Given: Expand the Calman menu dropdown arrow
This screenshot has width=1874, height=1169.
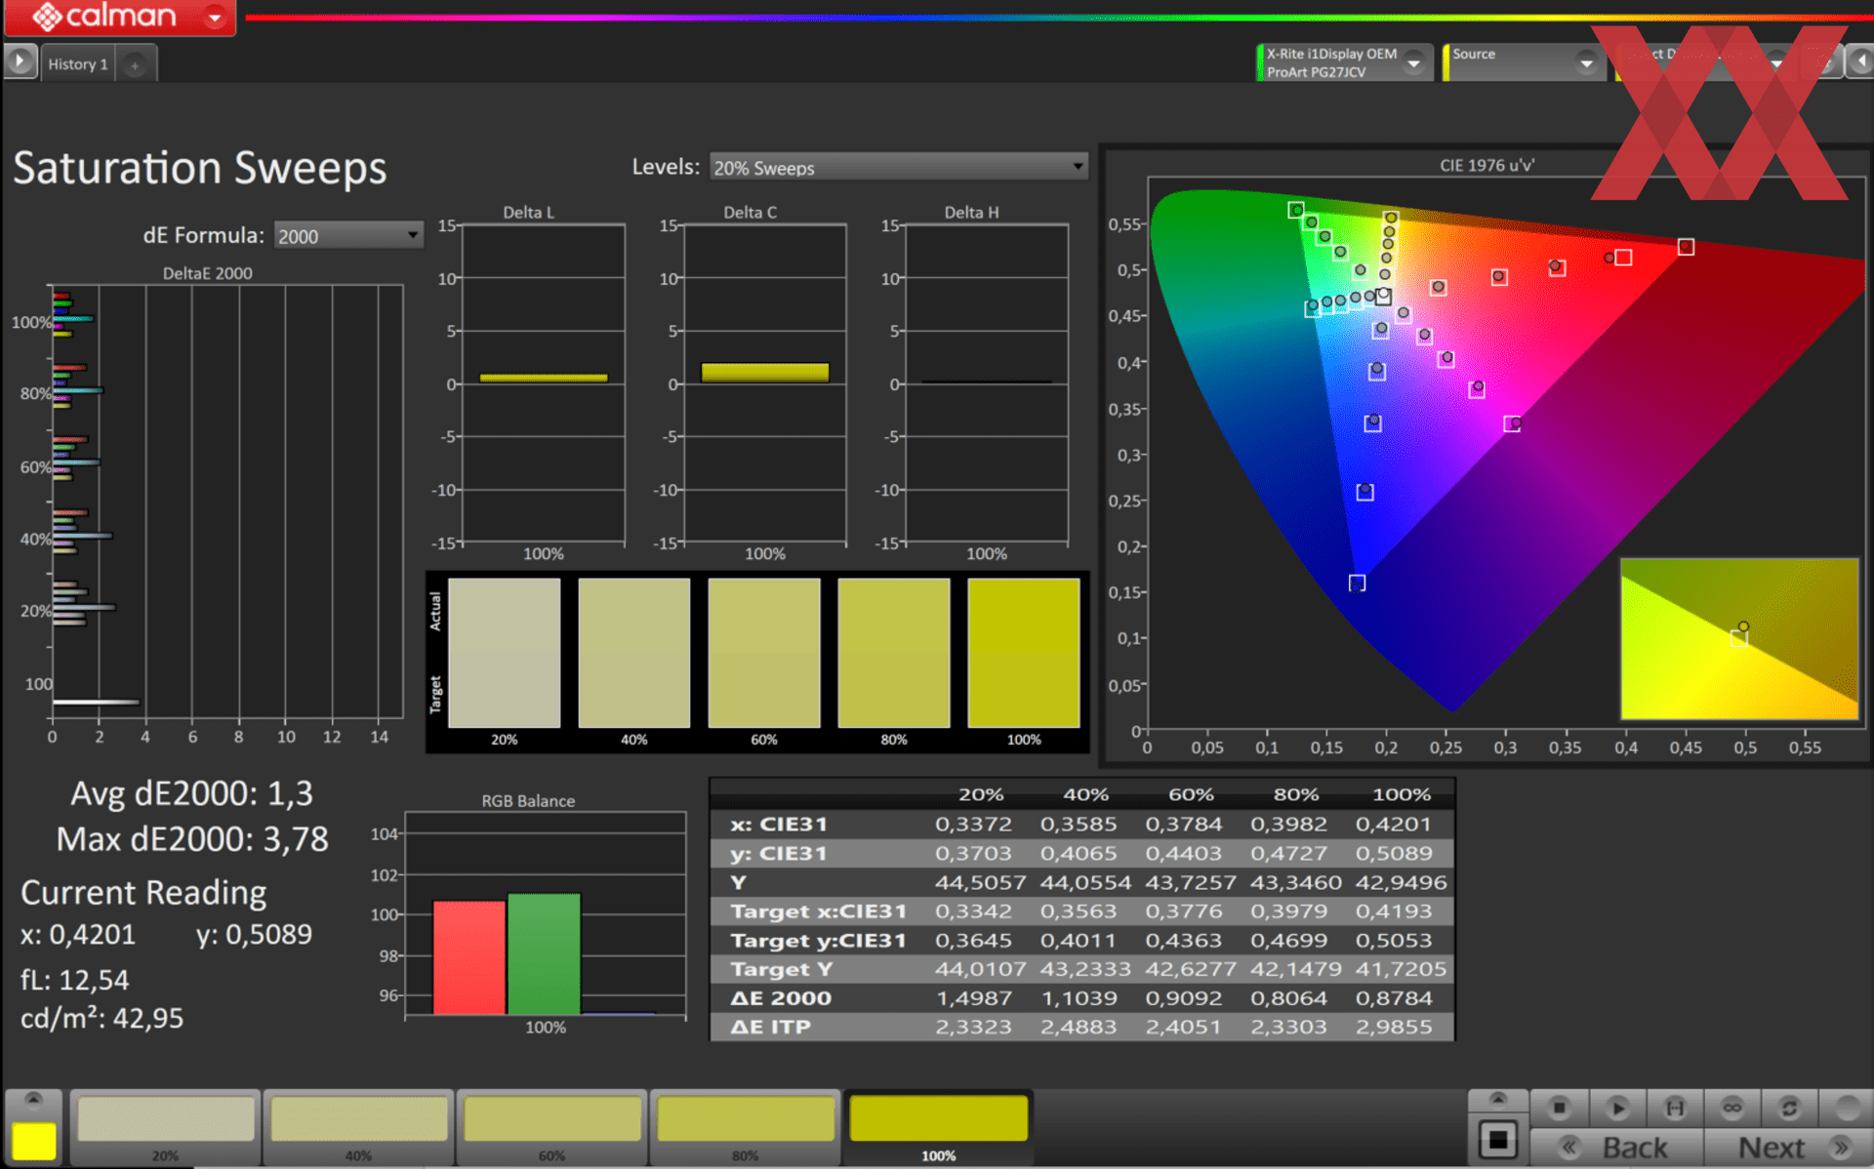Looking at the screenshot, I should pyautogui.click(x=215, y=18).
